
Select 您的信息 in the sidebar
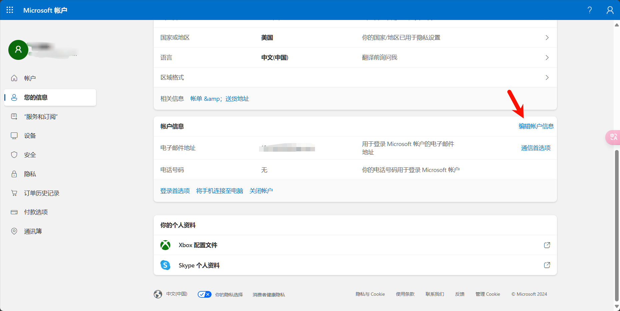click(x=50, y=97)
